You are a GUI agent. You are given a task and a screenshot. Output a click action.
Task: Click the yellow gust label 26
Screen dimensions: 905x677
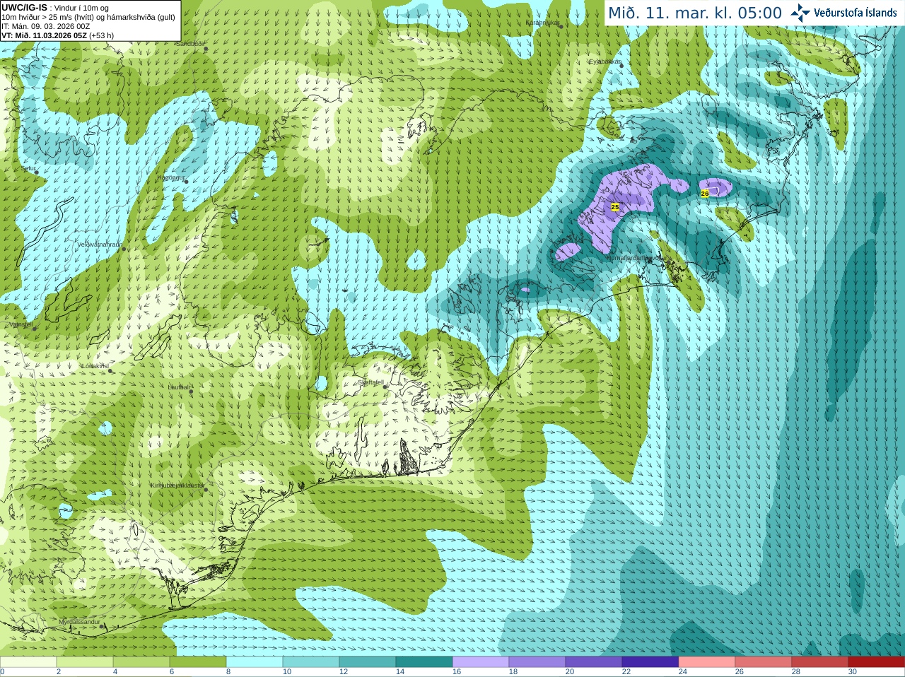[705, 193]
